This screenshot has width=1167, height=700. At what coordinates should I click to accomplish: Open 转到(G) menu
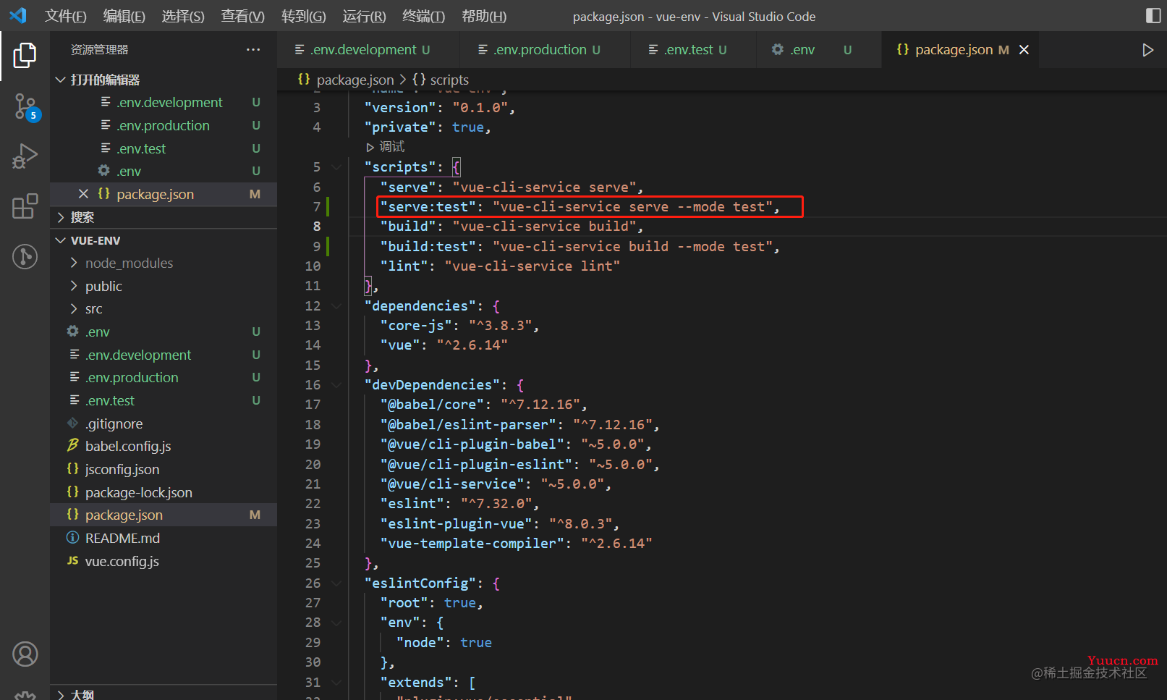(x=304, y=16)
